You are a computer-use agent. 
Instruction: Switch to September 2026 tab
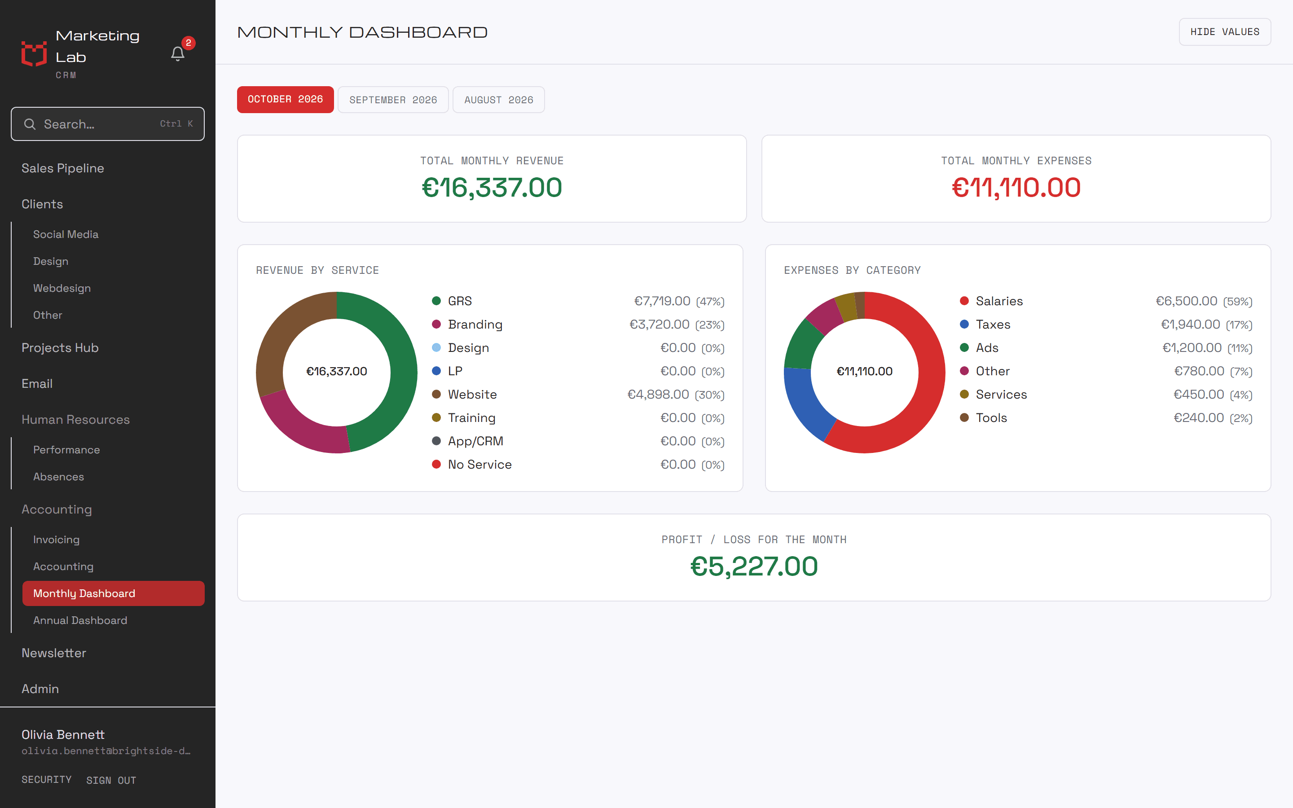coord(393,100)
